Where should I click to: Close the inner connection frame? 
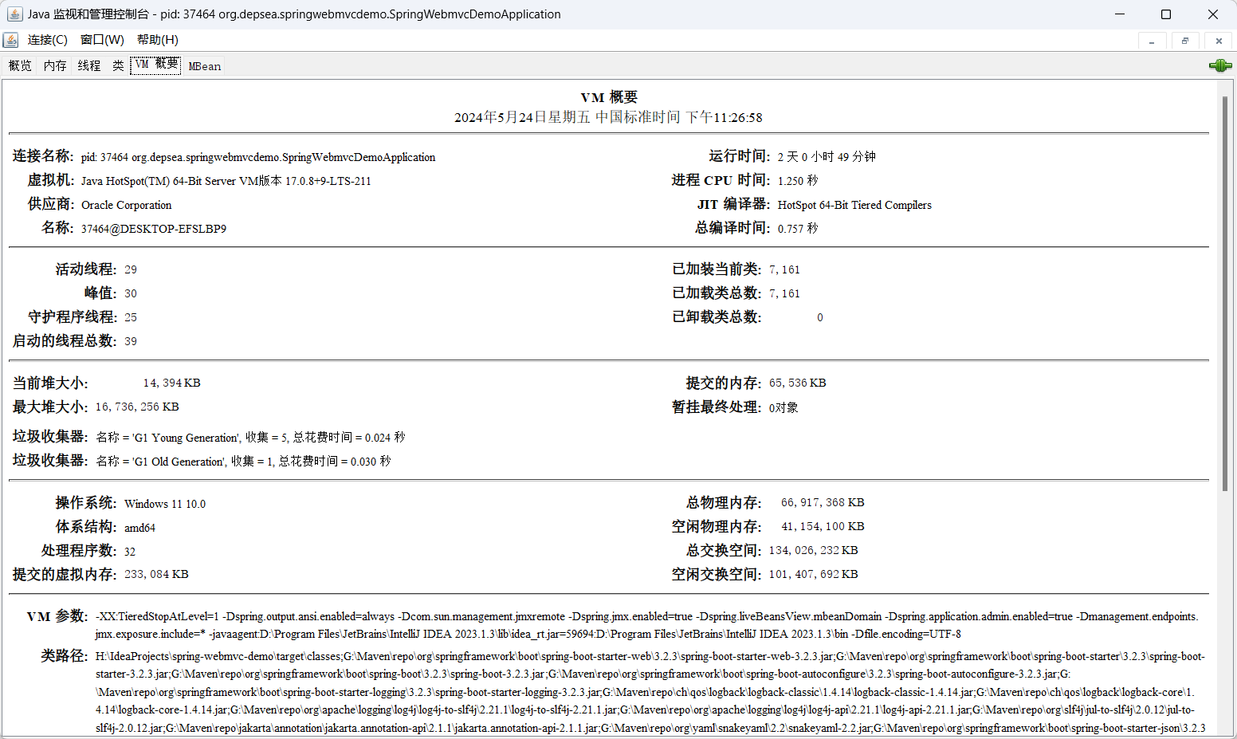(x=1219, y=41)
